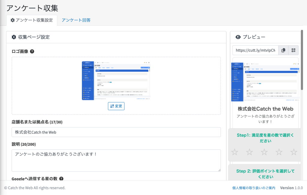Click the help icon beside Googleへ送信する星の数

point(61,179)
